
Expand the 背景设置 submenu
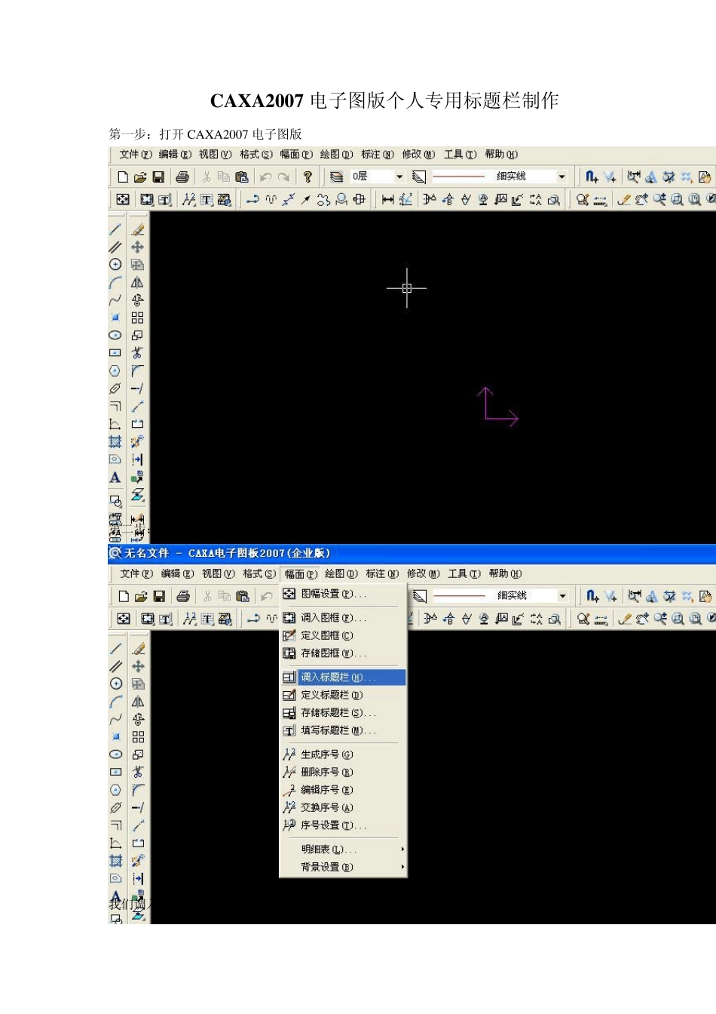343,868
